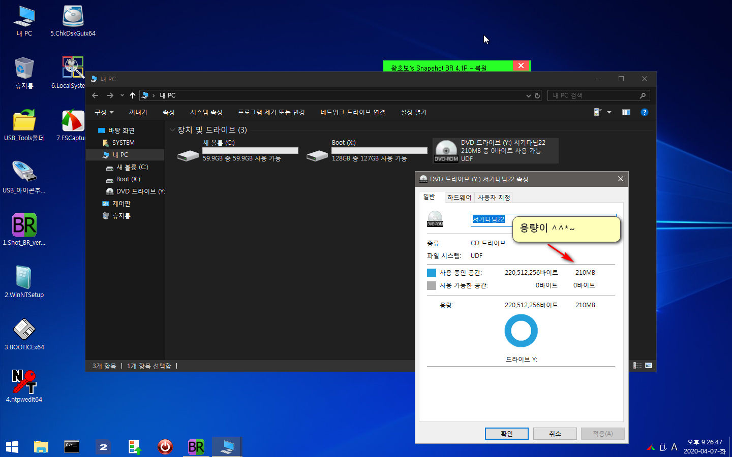Switch to details view in status bar
This screenshot has width=732, height=457.
(x=637, y=366)
